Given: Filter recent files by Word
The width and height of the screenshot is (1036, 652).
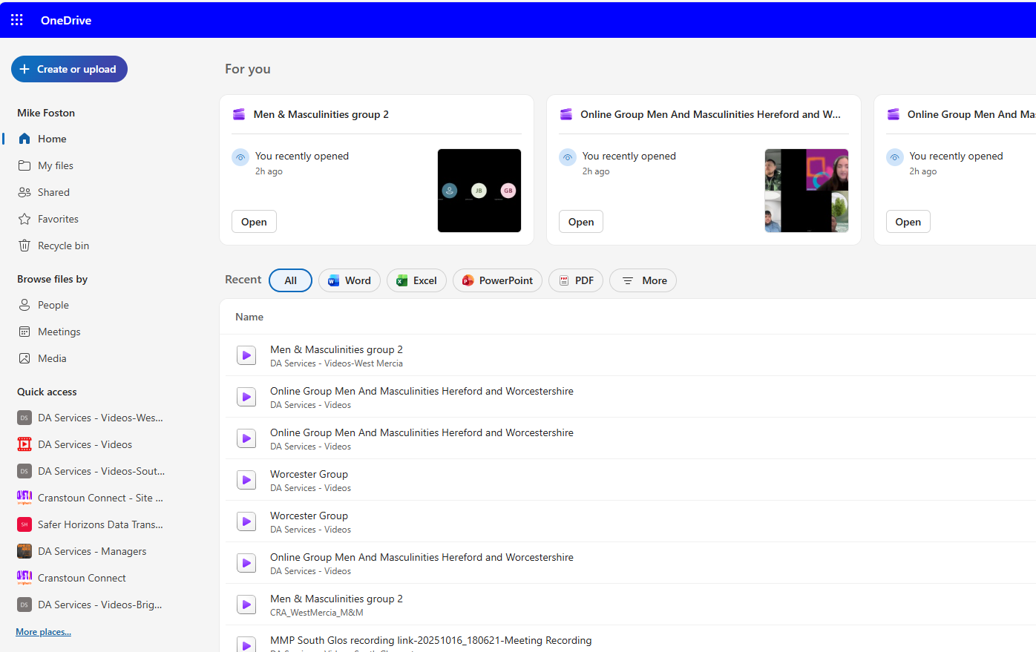Looking at the screenshot, I should click(x=350, y=280).
